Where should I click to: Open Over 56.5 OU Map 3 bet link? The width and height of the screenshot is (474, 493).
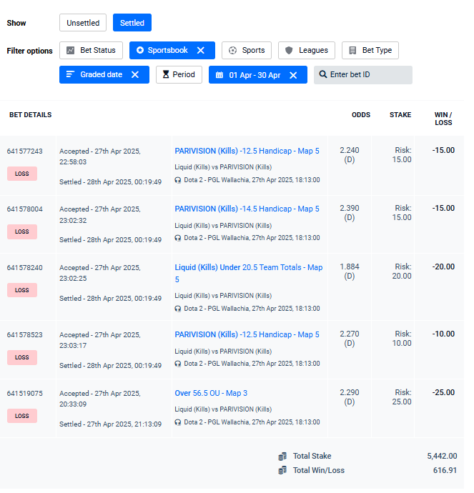pos(211,393)
